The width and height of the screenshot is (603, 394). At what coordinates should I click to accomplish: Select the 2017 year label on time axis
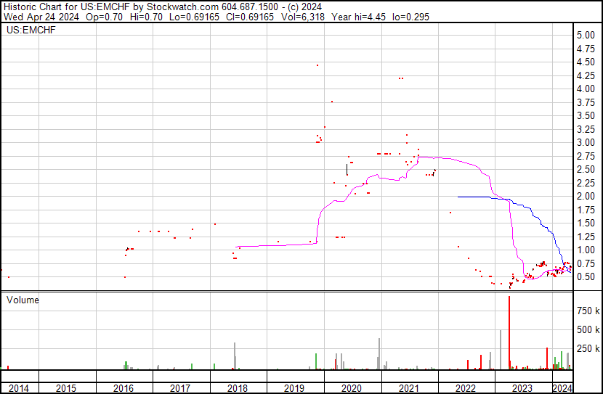[180, 388]
